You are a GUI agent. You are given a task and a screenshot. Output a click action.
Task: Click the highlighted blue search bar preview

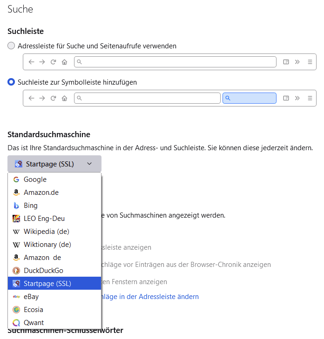[250, 98]
